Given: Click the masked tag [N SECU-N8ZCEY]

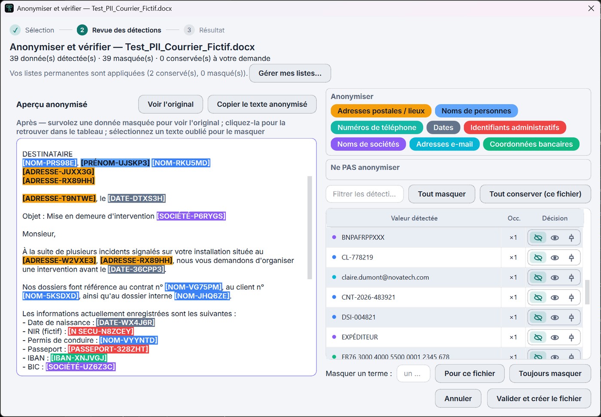Looking at the screenshot, I should coord(101,331).
